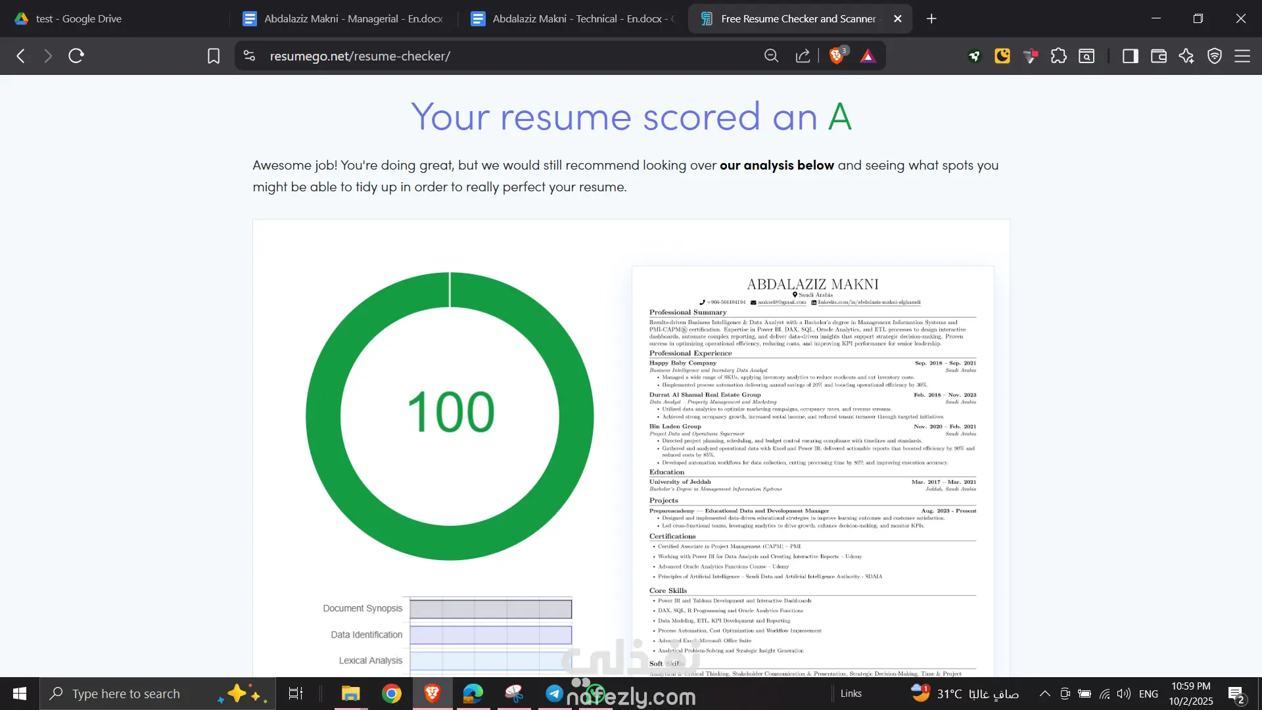The height and width of the screenshot is (710, 1262).
Task: Click the Brave Shields lion icon
Action: [836, 56]
